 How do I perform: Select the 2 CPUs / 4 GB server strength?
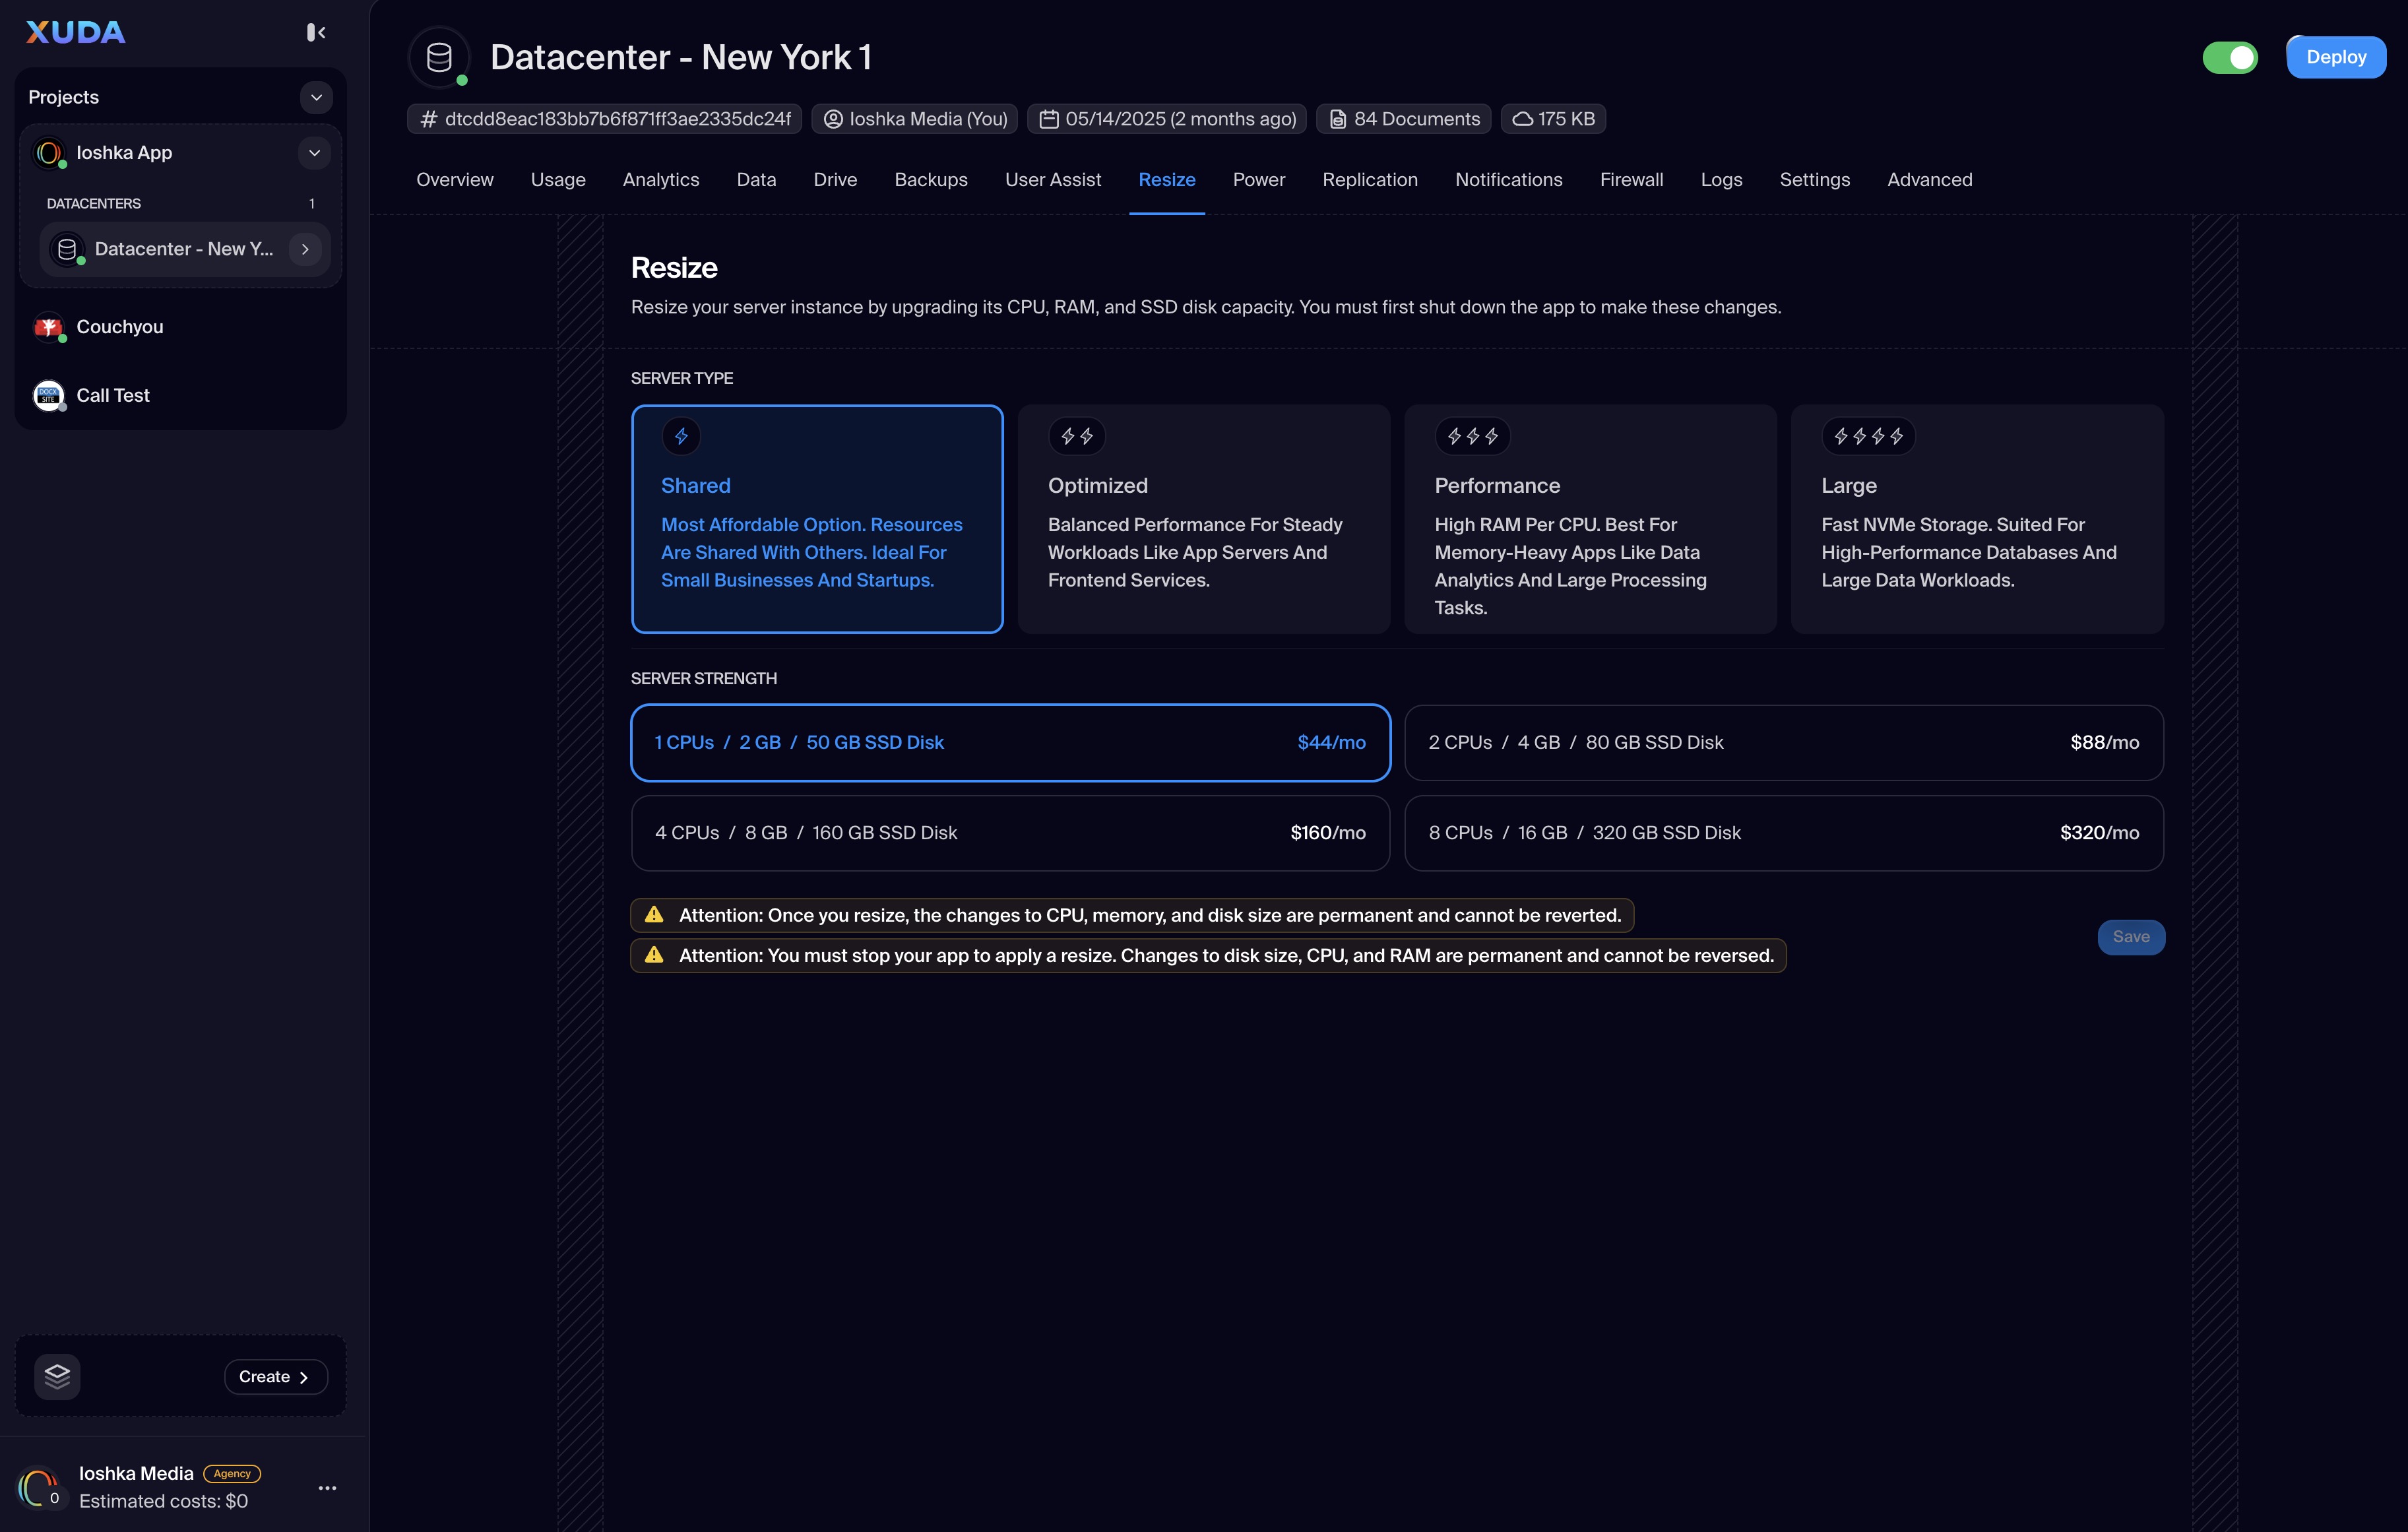coord(1783,742)
